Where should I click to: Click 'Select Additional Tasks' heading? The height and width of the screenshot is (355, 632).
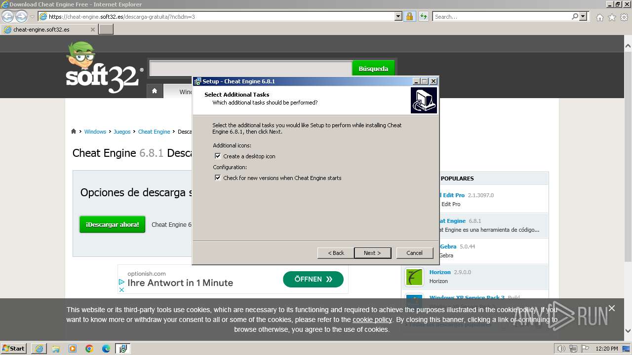(237, 95)
